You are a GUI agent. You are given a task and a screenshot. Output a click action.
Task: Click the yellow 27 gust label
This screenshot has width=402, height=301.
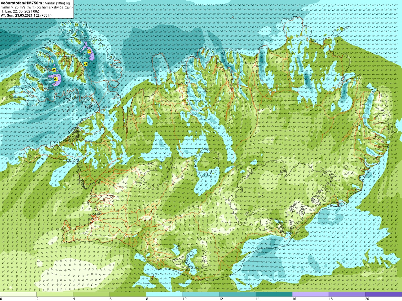(x=56, y=79)
